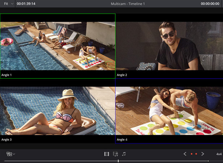
Task: Click the Angle 3 label
Action: coord(7,140)
